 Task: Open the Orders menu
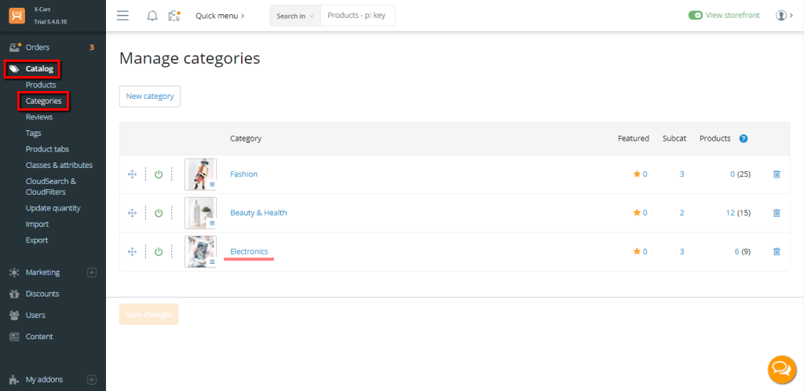click(38, 47)
